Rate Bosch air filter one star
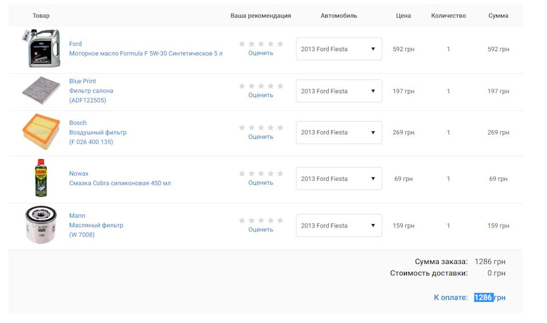The height and width of the screenshot is (323, 547). click(x=242, y=128)
